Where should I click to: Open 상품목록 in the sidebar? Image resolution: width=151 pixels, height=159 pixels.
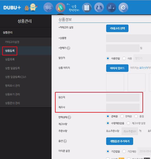point(10,59)
